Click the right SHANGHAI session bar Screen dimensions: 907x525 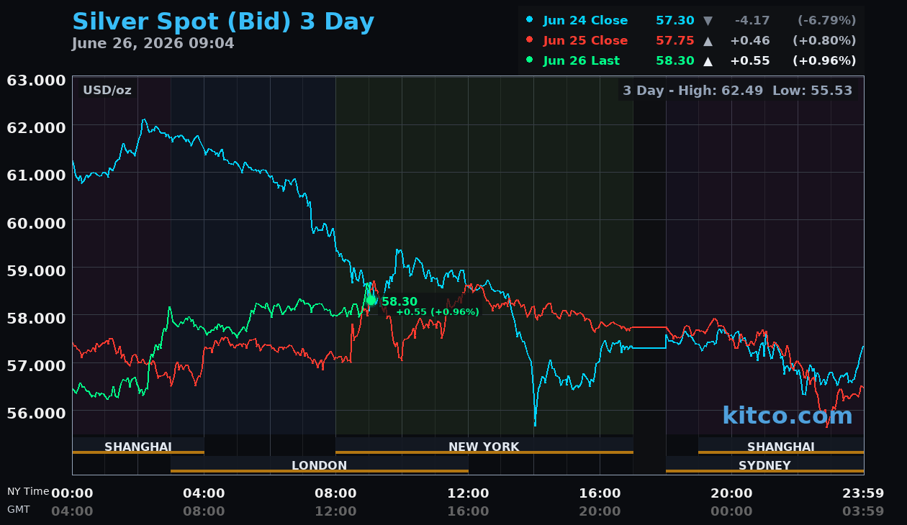tap(781, 446)
